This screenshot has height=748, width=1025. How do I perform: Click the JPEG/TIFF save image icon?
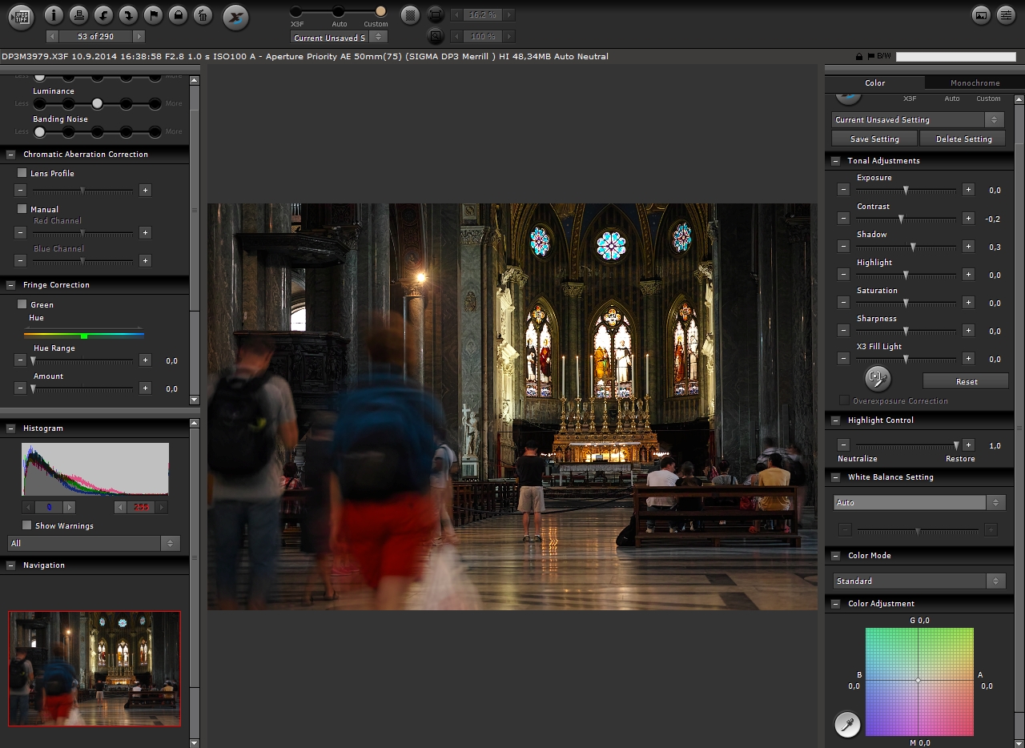click(x=20, y=16)
